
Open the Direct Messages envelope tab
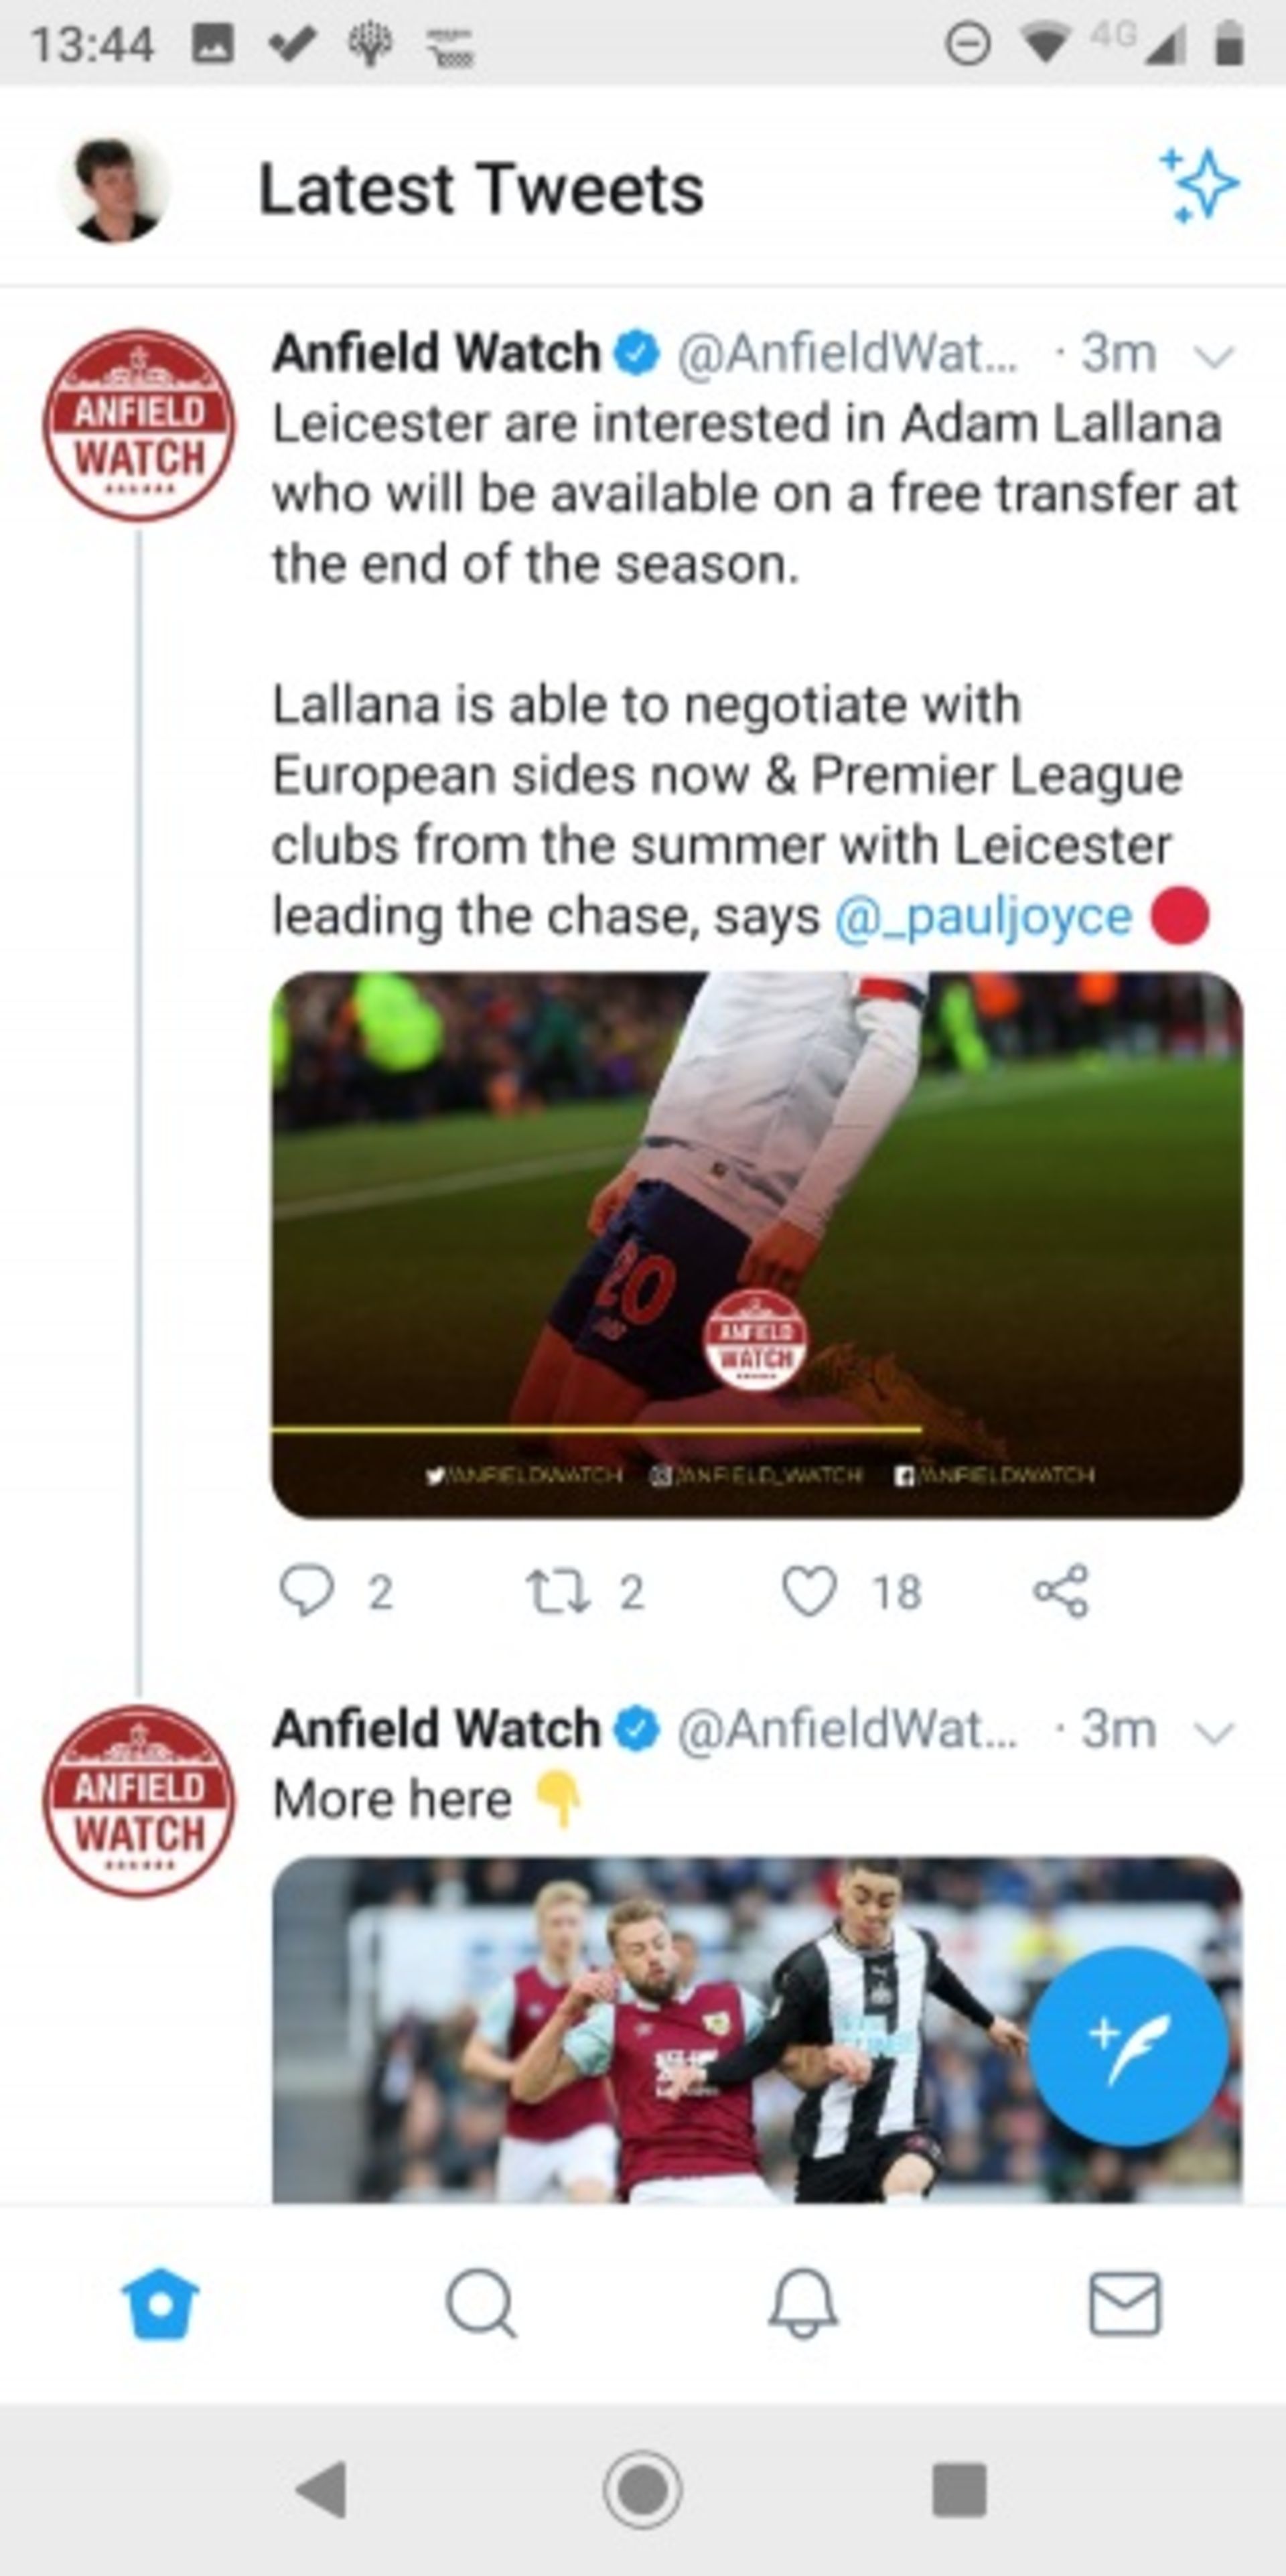coord(1125,2304)
